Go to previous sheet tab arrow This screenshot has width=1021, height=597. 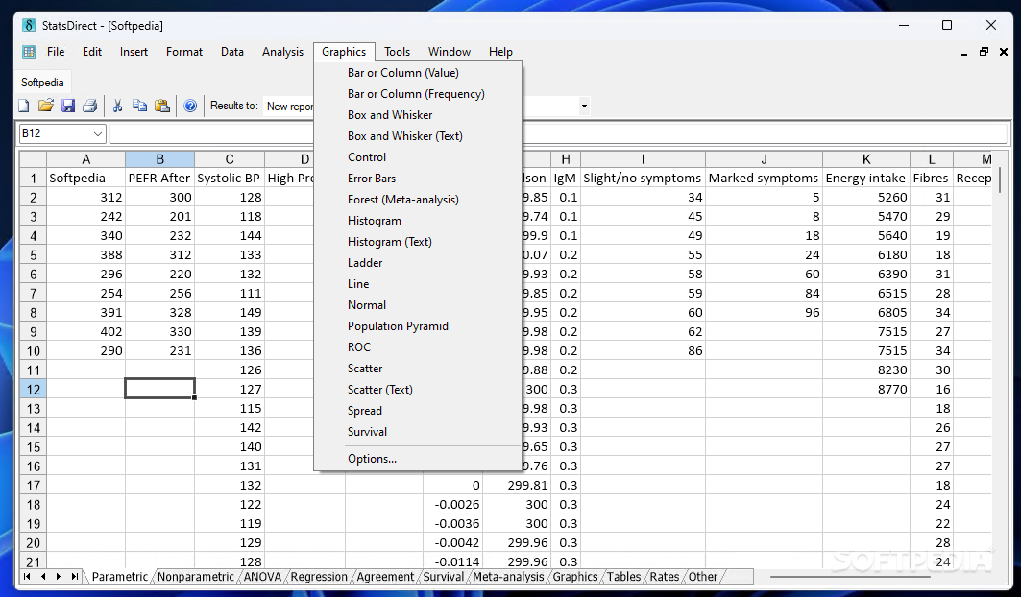43,576
